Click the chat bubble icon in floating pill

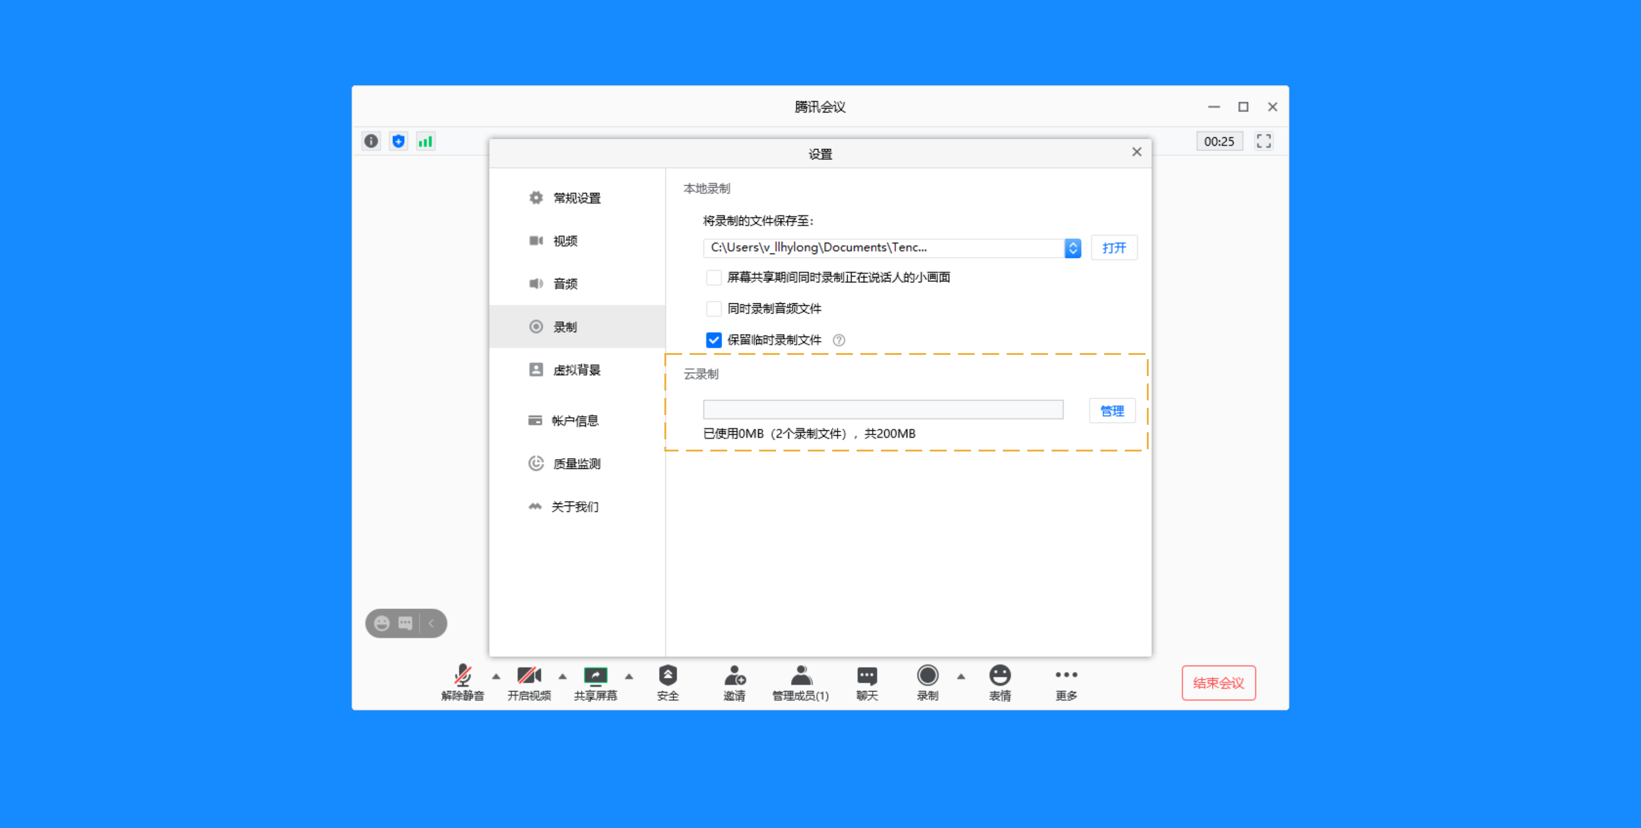point(405,623)
